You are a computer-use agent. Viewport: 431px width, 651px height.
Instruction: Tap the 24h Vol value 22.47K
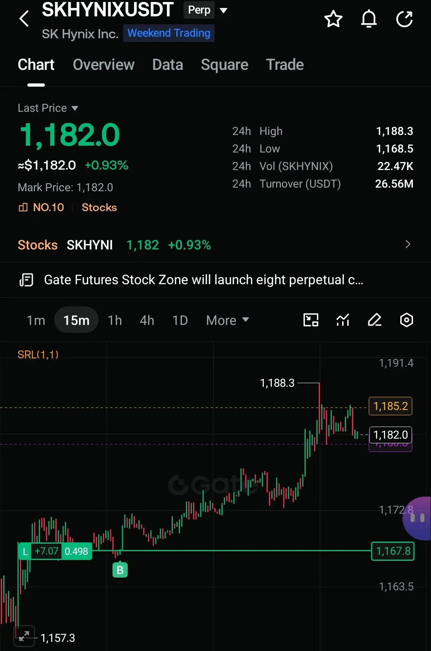click(395, 166)
